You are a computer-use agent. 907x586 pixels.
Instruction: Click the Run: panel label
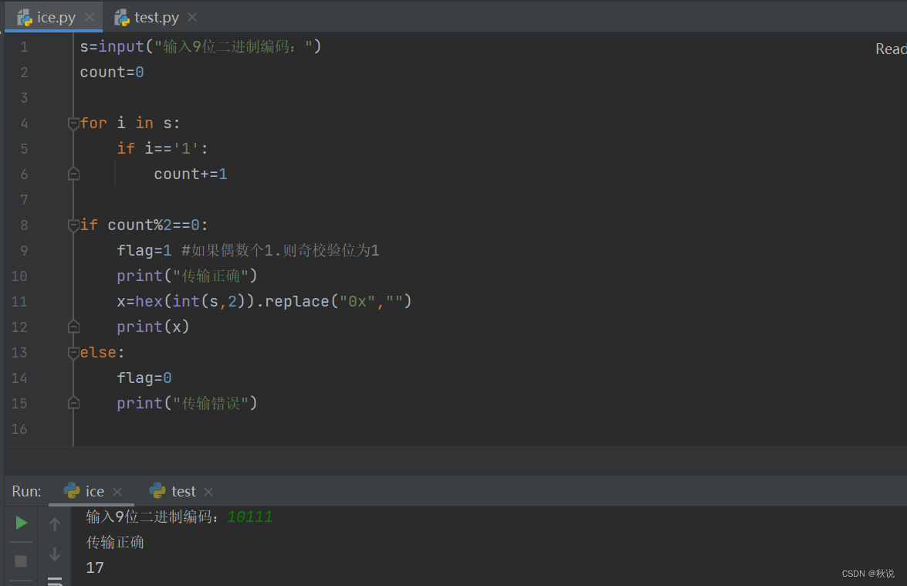click(x=26, y=491)
